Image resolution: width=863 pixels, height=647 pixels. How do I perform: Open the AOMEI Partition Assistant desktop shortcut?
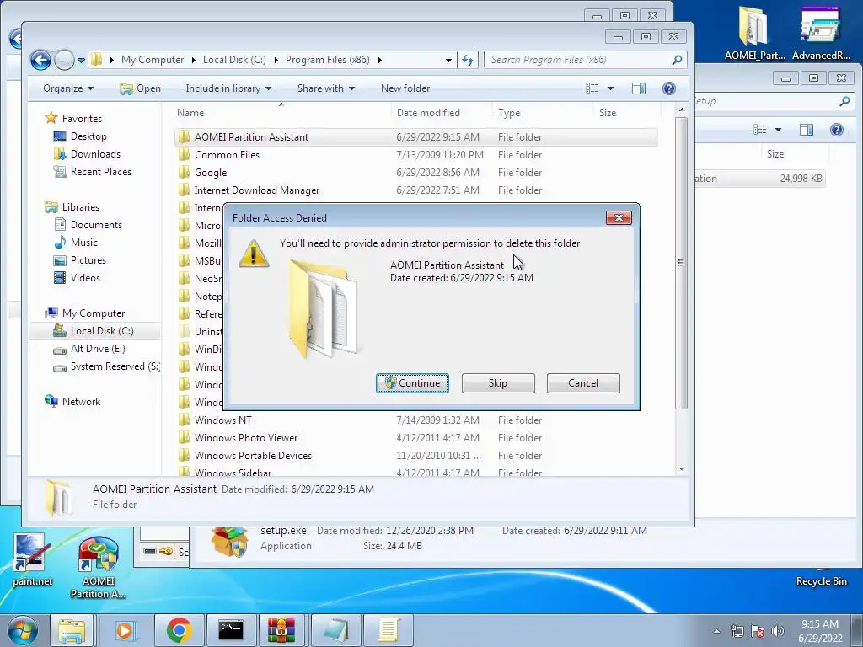click(x=98, y=569)
